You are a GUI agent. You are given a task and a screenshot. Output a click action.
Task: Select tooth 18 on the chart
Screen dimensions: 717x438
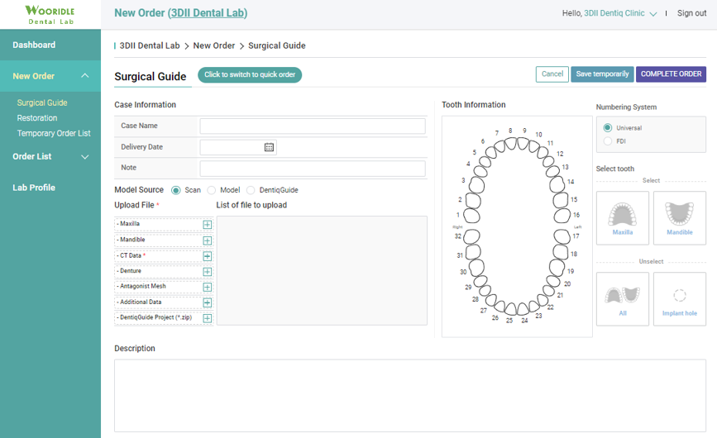pyautogui.click(x=560, y=252)
